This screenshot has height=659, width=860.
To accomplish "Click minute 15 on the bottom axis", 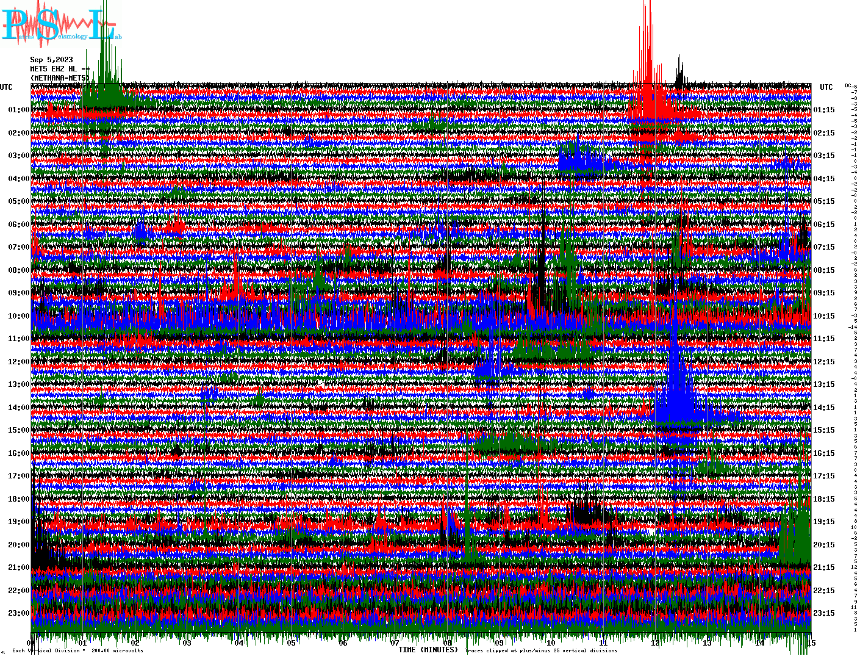I will [x=811, y=643].
